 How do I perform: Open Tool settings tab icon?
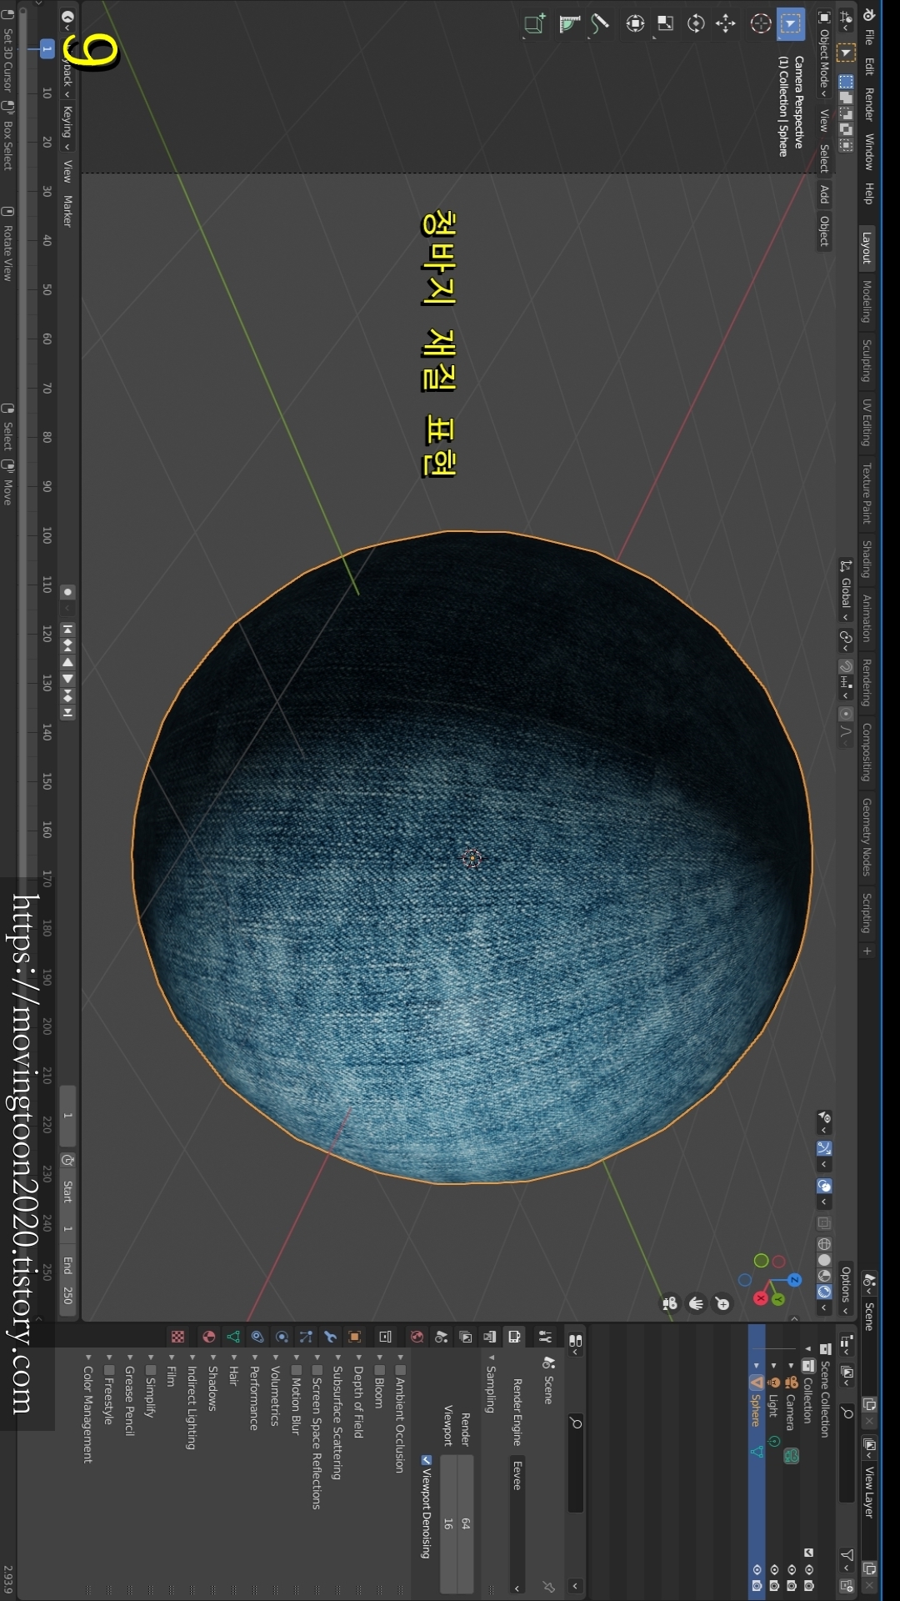click(x=546, y=1337)
